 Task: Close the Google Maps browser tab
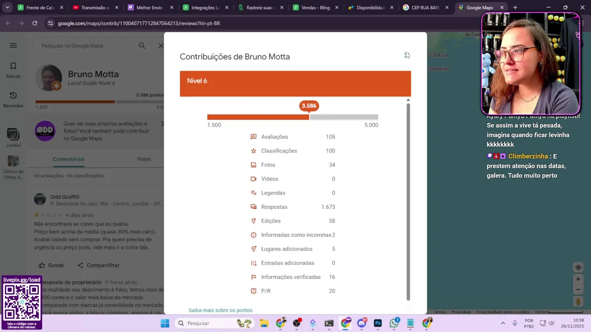click(x=502, y=7)
